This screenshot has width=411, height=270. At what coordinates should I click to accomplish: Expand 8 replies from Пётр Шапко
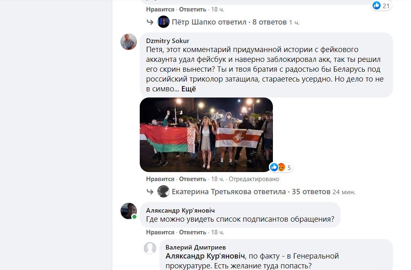pyautogui.click(x=229, y=22)
